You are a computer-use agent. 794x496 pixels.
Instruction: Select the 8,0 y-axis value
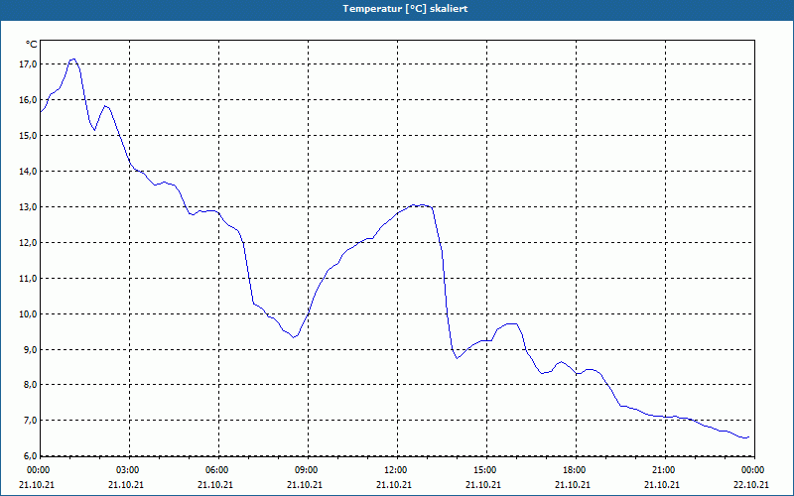pos(31,385)
